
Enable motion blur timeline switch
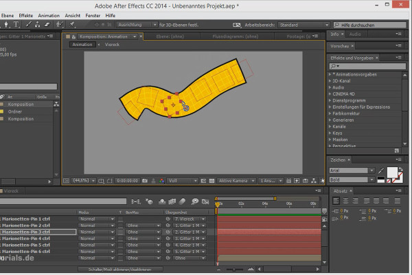(182, 201)
